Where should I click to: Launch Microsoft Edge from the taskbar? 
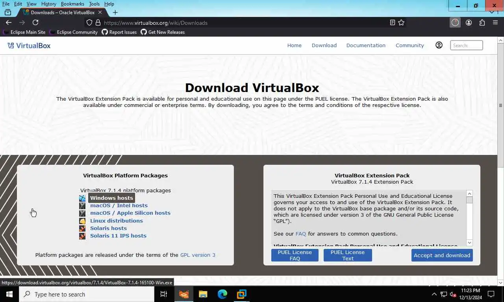tap(222, 294)
